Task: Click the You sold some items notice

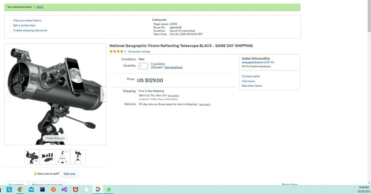Action: (x=19, y=7)
